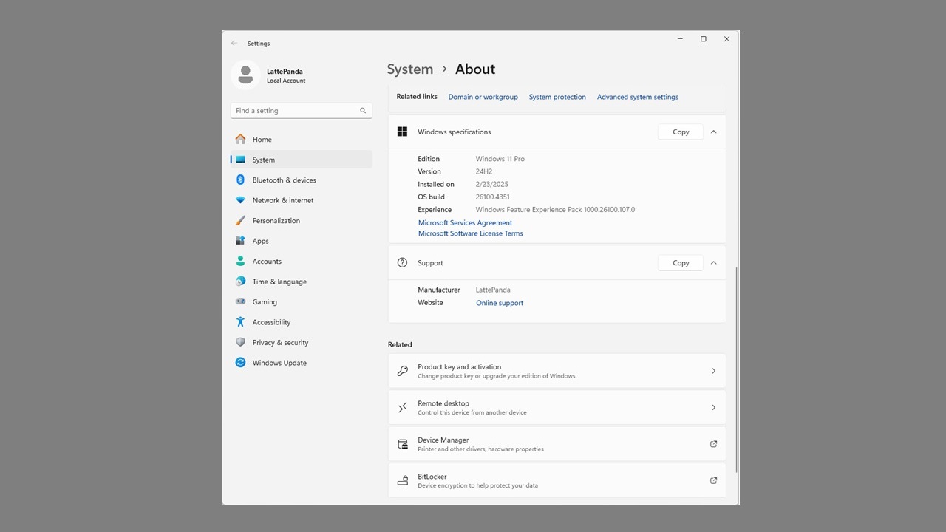Open Device Manager via external link icon
Viewport: 946px width, 532px height.
coord(713,444)
